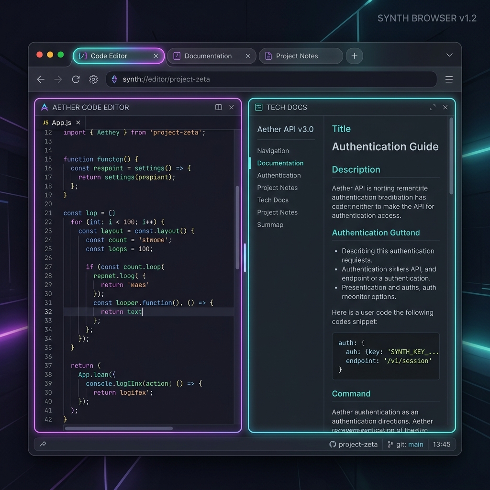The image size is (490, 490).
Task: Open Navigation in docs sidebar
Action: point(273,151)
